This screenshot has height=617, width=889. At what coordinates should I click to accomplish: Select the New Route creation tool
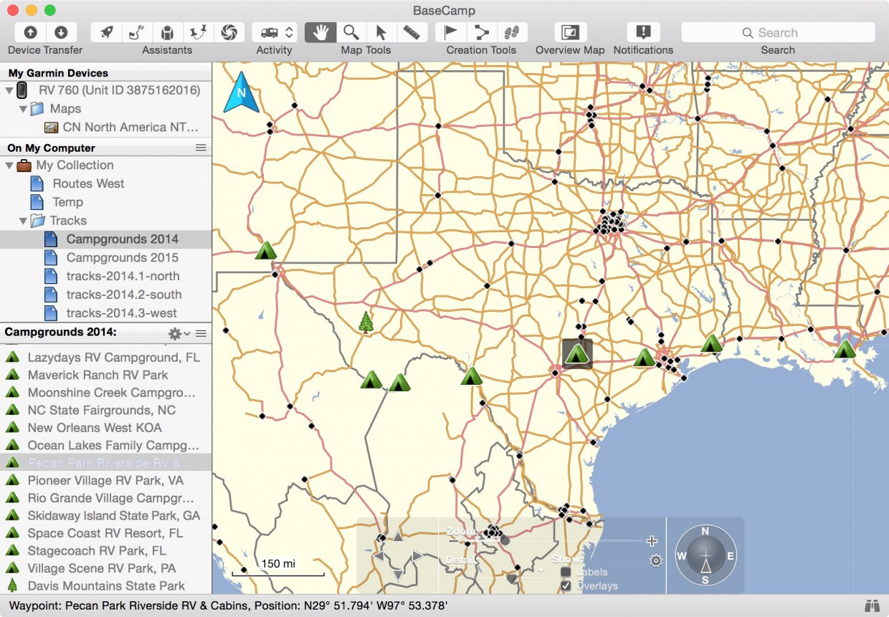click(482, 32)
